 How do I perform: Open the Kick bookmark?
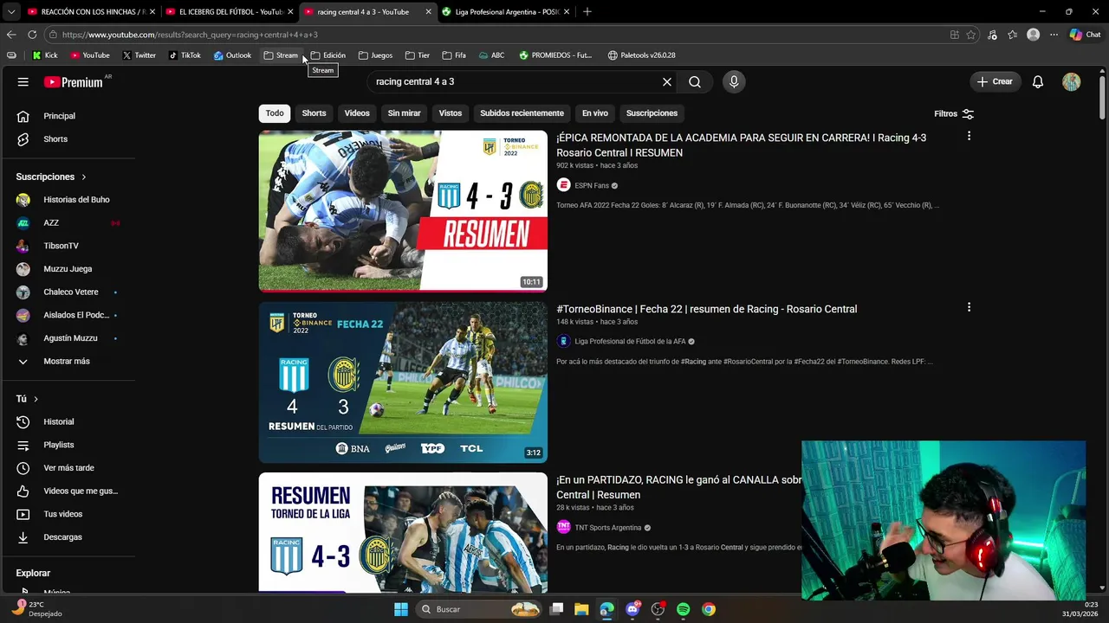pyautogui.click(x=45, y=55)
